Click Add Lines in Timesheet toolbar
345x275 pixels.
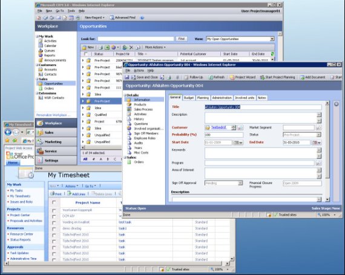76,194
